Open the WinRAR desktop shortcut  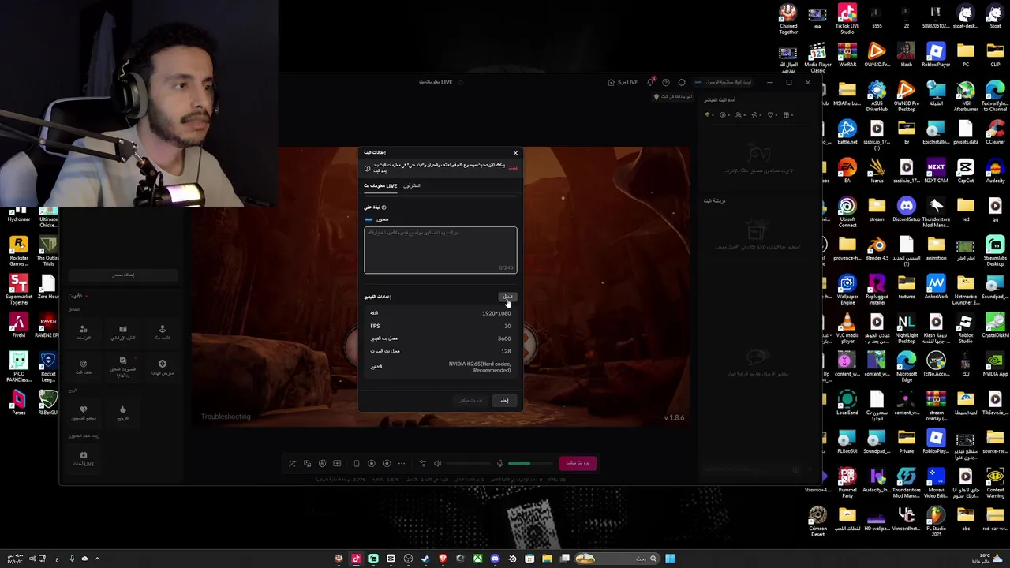847,55
